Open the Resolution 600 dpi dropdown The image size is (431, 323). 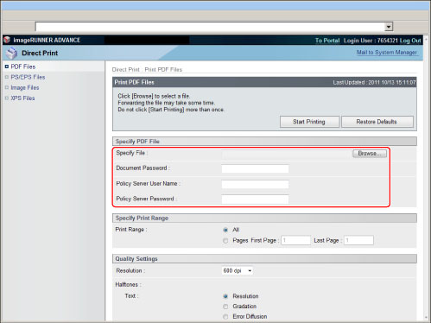point(238,271)
